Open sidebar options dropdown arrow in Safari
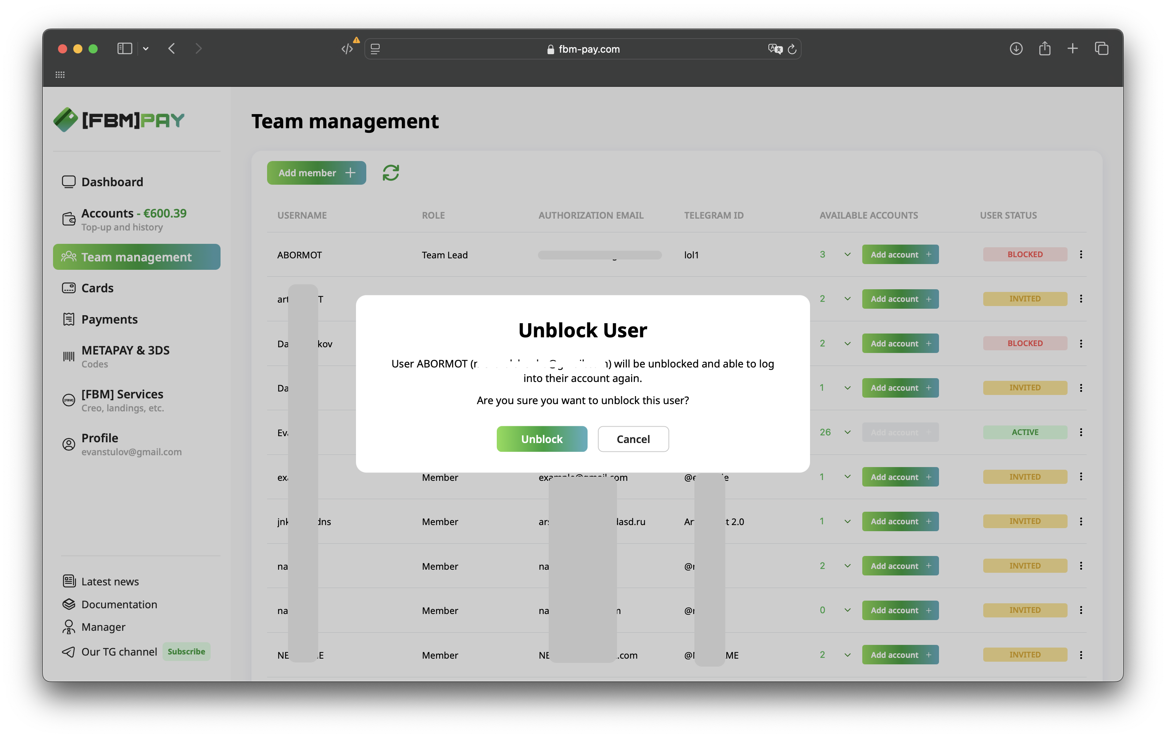 [146, 49]
